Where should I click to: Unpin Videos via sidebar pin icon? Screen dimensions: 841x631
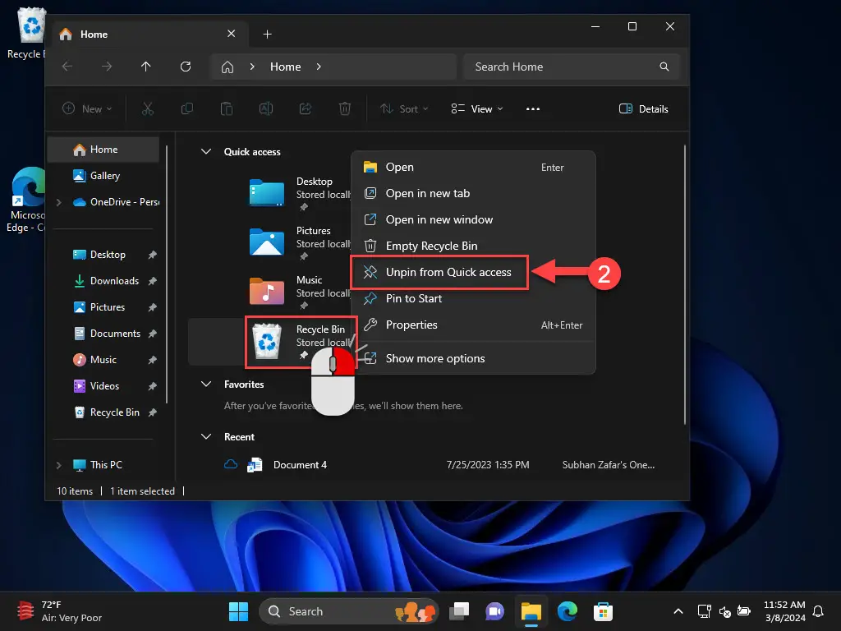click(152, 386)
